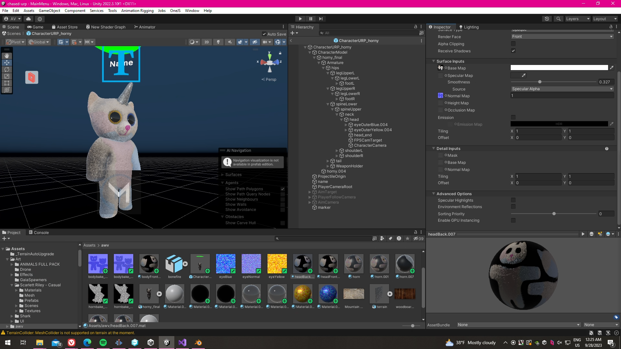This screenshot has width=621, height=349.
Task: Toggle the Auto Save checkbox
Action: [264, 34]
